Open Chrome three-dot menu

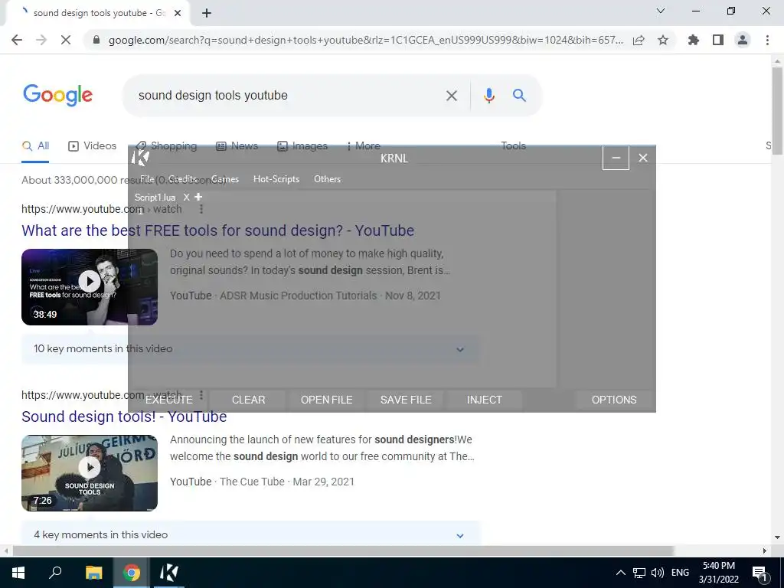(x=767, y=40)
